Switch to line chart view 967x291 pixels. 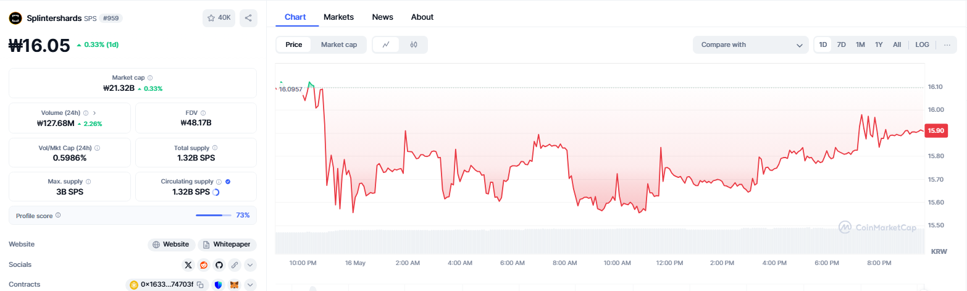[x=386, y=44]
